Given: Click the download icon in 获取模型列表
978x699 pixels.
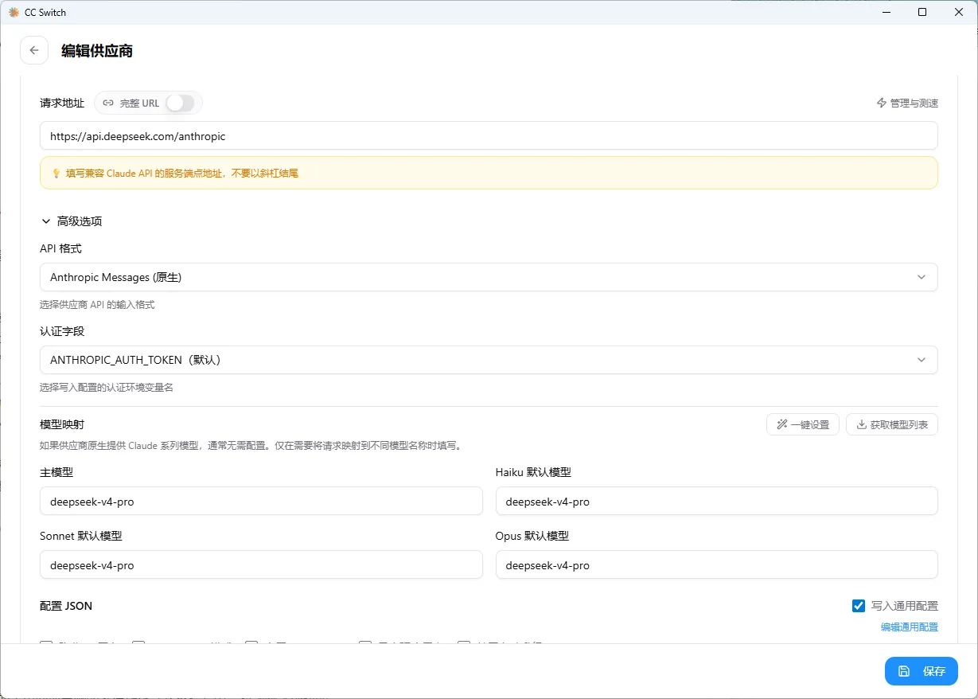Looking at the screenshot, I should [861, 424].
